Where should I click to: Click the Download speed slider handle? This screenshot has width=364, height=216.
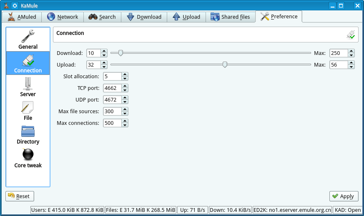(120, 53)
